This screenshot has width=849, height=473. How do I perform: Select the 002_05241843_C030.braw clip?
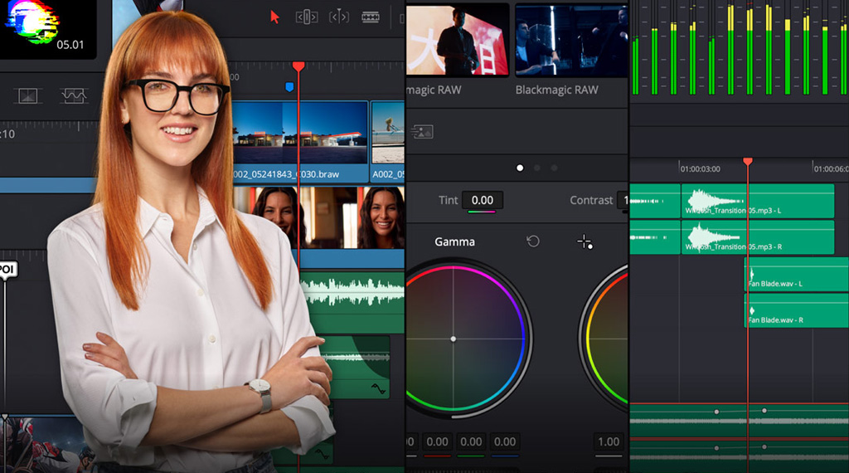coord(299,141)
